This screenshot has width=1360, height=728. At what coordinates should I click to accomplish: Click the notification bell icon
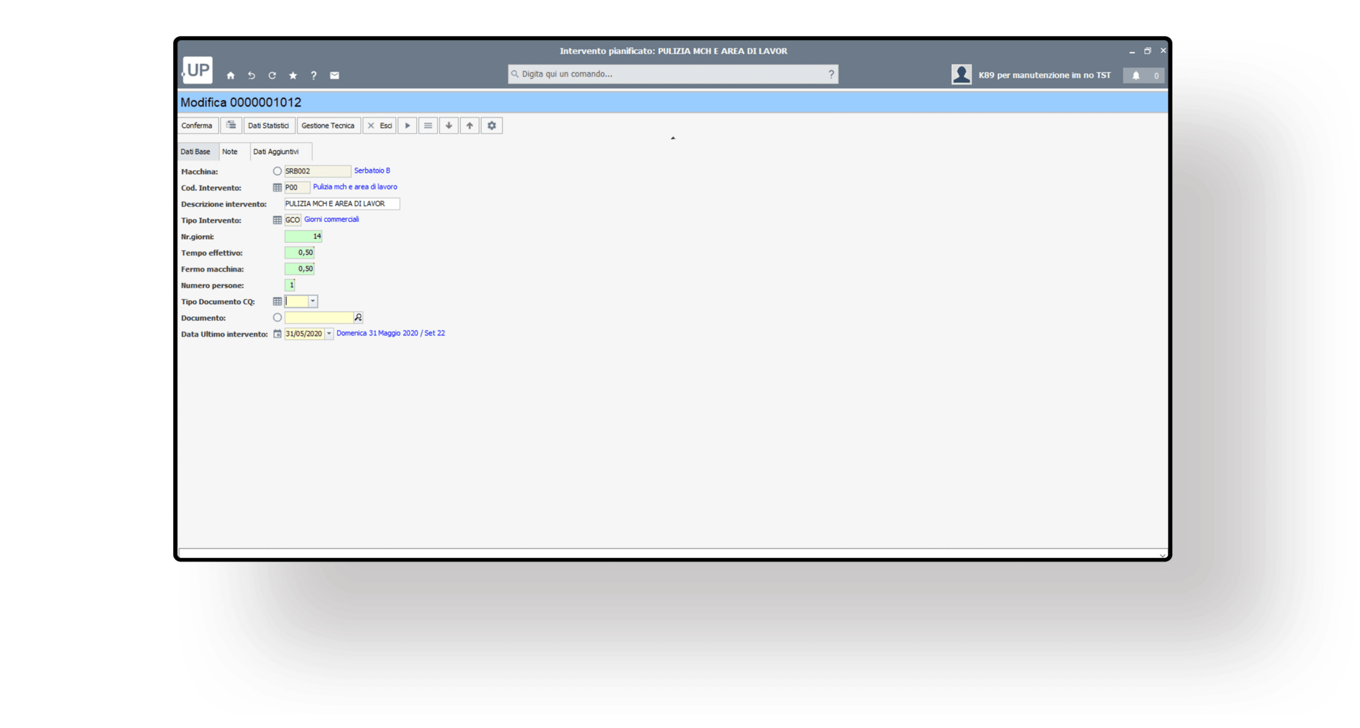click(x=1136, y=75)
